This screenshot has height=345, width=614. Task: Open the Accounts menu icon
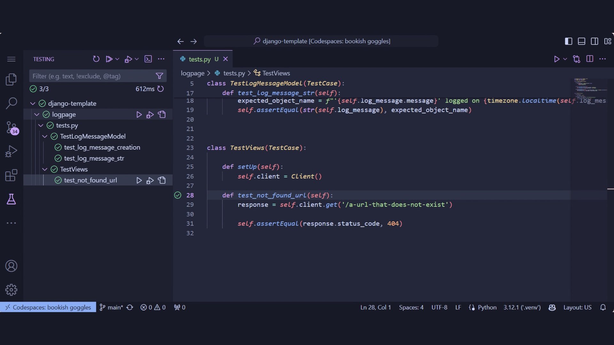click(11, 266)
